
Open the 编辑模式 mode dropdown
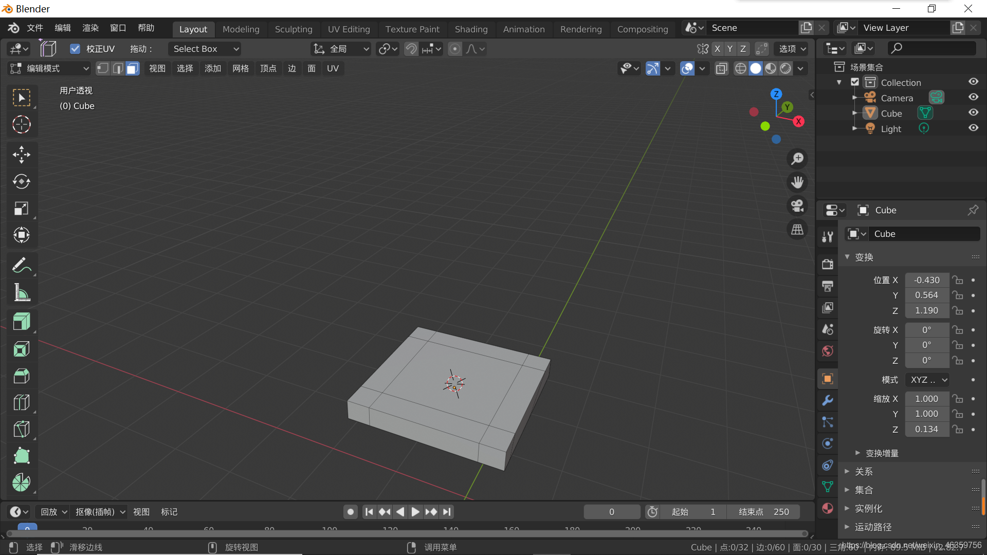50,68
